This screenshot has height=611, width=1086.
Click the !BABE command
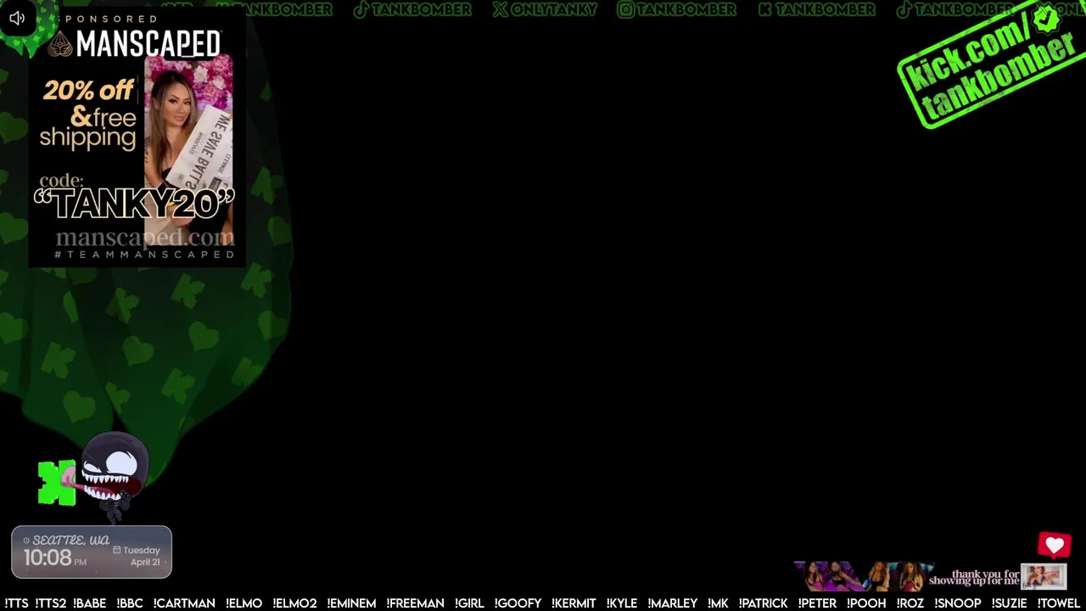click(89, 603)
